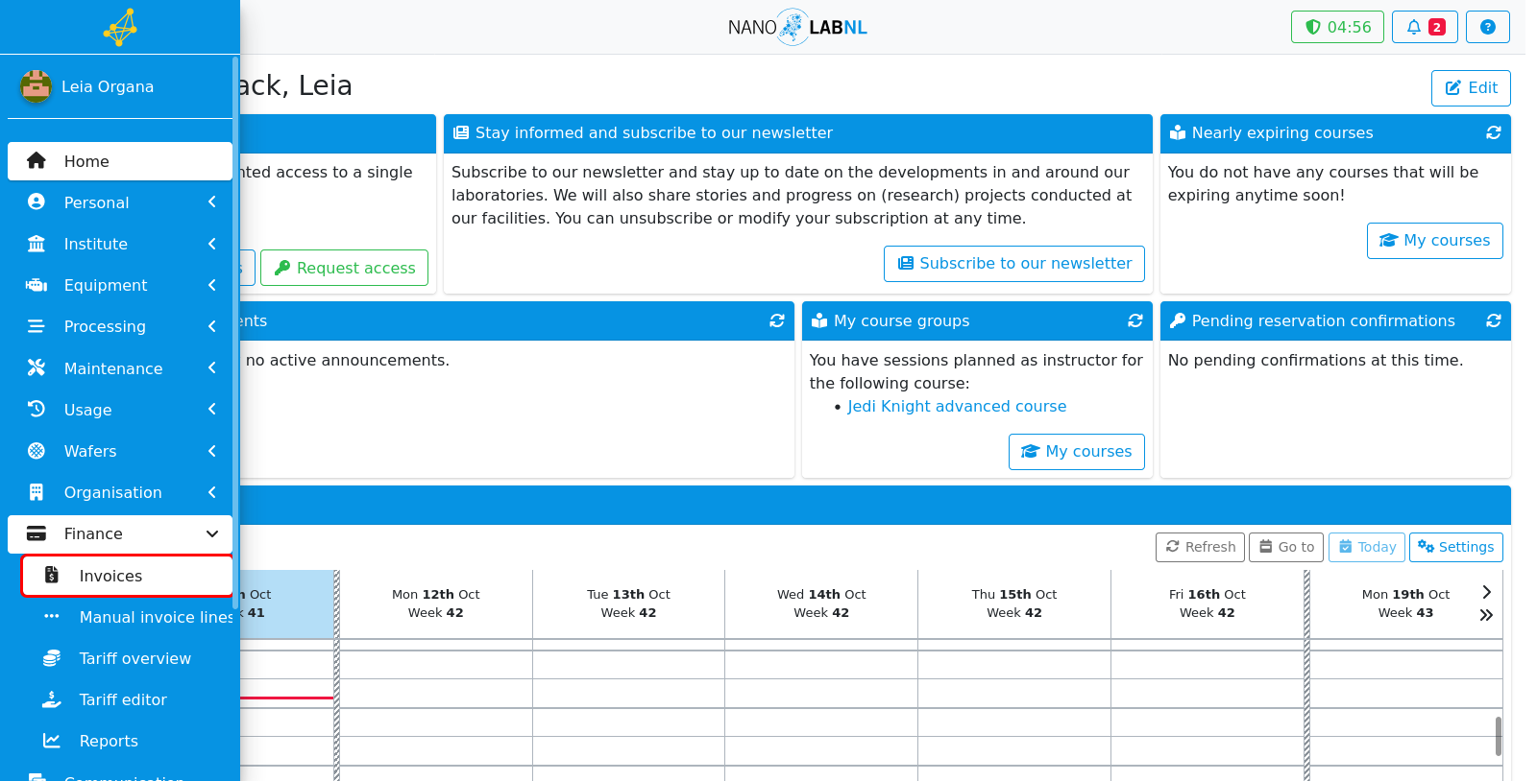Jump forward with the calendar double-arrow icon
1537x781 pixels.
1486,615
